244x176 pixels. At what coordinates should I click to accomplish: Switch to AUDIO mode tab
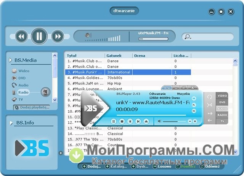tap(222, 109)
